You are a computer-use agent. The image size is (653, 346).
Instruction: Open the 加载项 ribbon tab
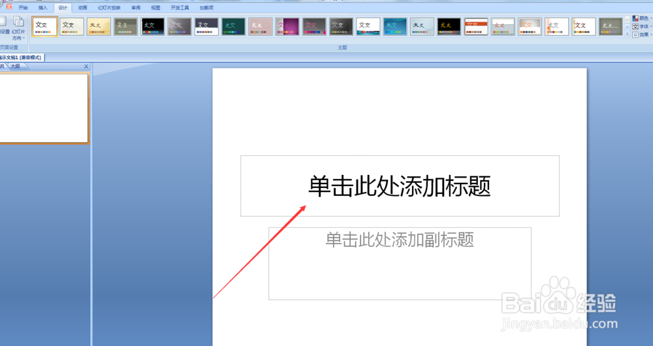[206, 8]
